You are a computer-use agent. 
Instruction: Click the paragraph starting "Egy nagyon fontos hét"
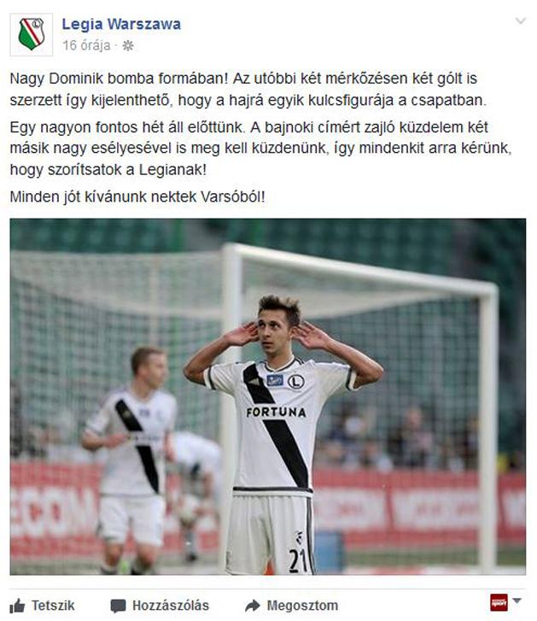point(261,149)
